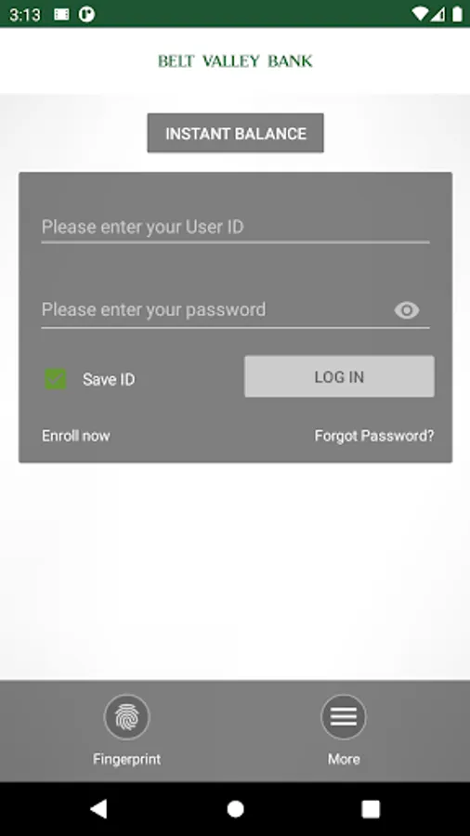
Task: Tap the Save ID label text
Action: coord(109,380)
